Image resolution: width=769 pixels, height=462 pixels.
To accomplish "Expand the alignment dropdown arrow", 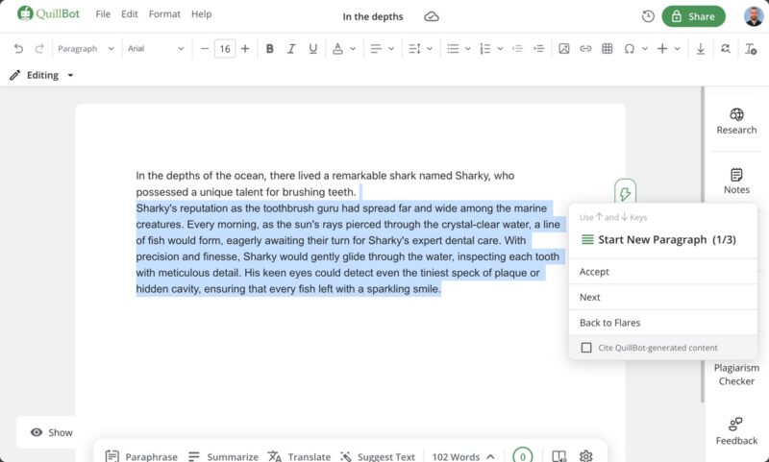I will tap(391, 48).
